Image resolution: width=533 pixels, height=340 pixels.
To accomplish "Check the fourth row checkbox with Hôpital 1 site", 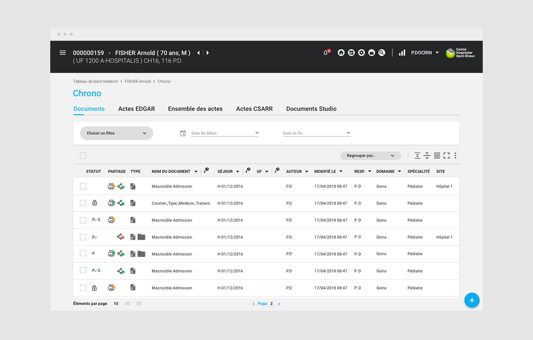I will 83,237.
